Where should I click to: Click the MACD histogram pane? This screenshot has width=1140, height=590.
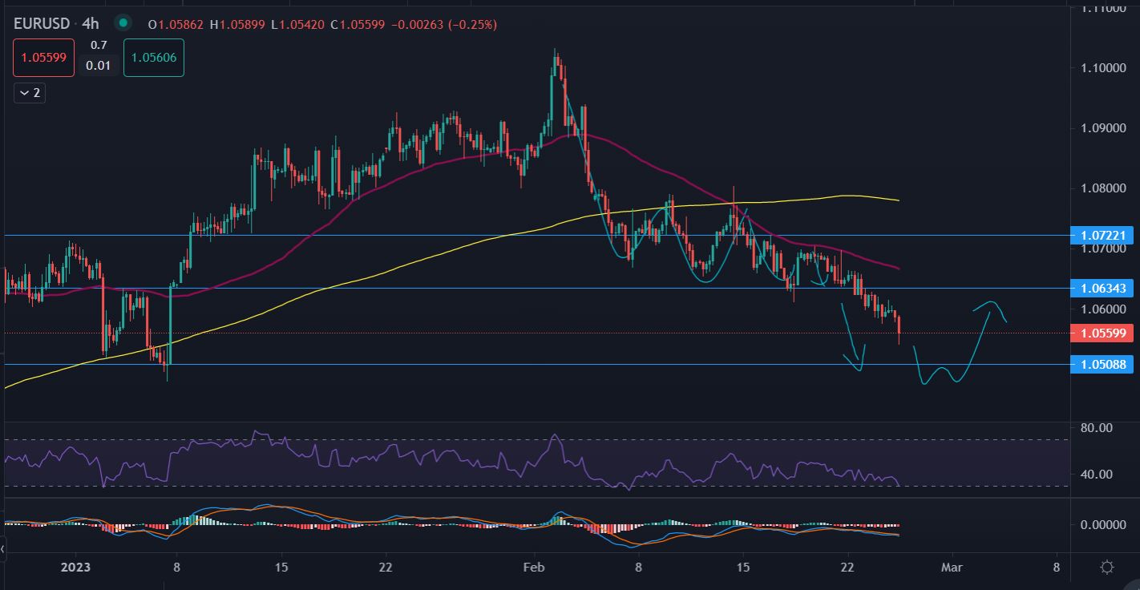click(481, 525)
